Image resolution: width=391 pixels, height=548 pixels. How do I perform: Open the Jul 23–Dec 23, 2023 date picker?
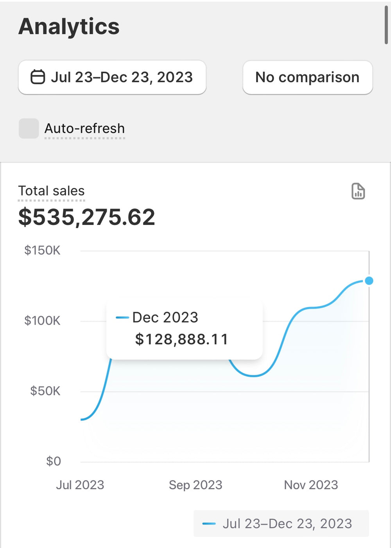112,77
